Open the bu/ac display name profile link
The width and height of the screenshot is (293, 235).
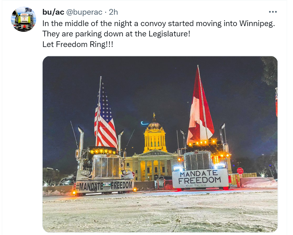[53, 12]
